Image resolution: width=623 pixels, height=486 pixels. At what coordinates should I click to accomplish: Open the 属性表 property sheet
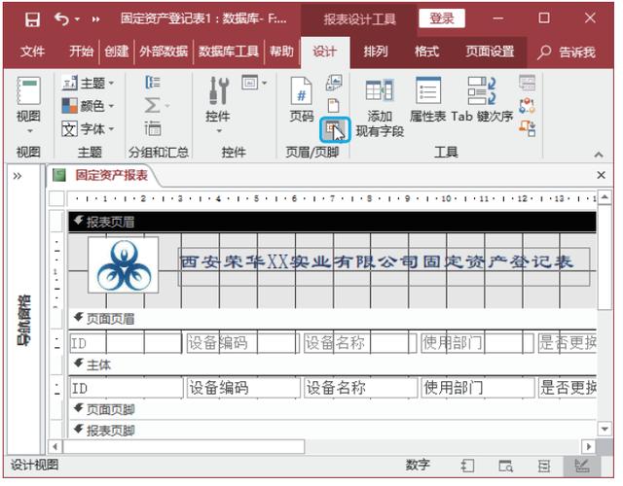click(x=428, y=99)
